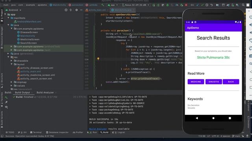The image size is (252, 141).
Task: Click the Git rollback undo arrow
Action: 212,5
